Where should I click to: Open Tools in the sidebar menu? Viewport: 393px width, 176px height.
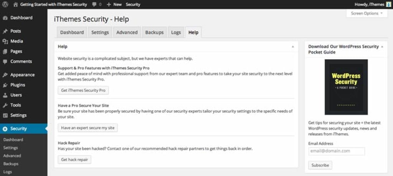[x=15, y=105]
